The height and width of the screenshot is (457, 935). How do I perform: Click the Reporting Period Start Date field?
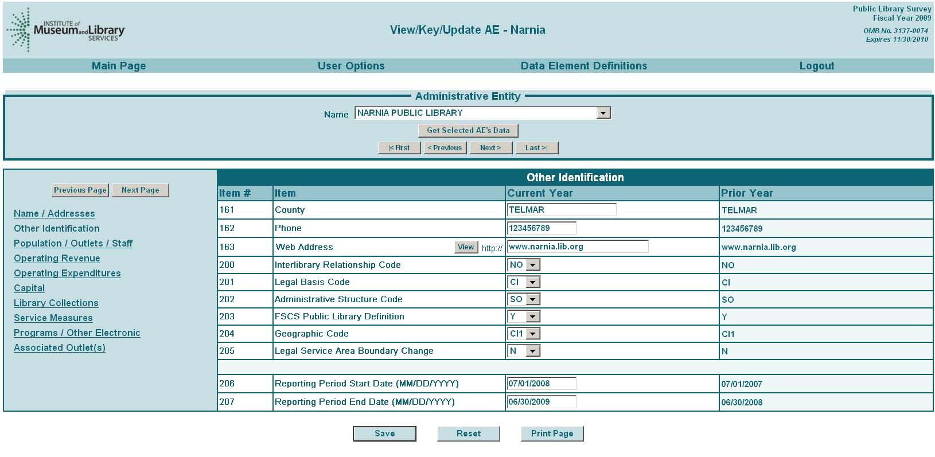tap(541, 384)
